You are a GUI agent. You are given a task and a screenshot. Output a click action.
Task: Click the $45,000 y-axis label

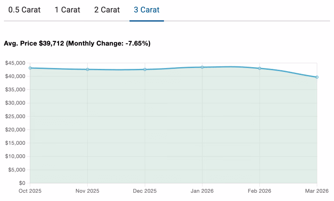pyautogui.click(x=15, y=63)
